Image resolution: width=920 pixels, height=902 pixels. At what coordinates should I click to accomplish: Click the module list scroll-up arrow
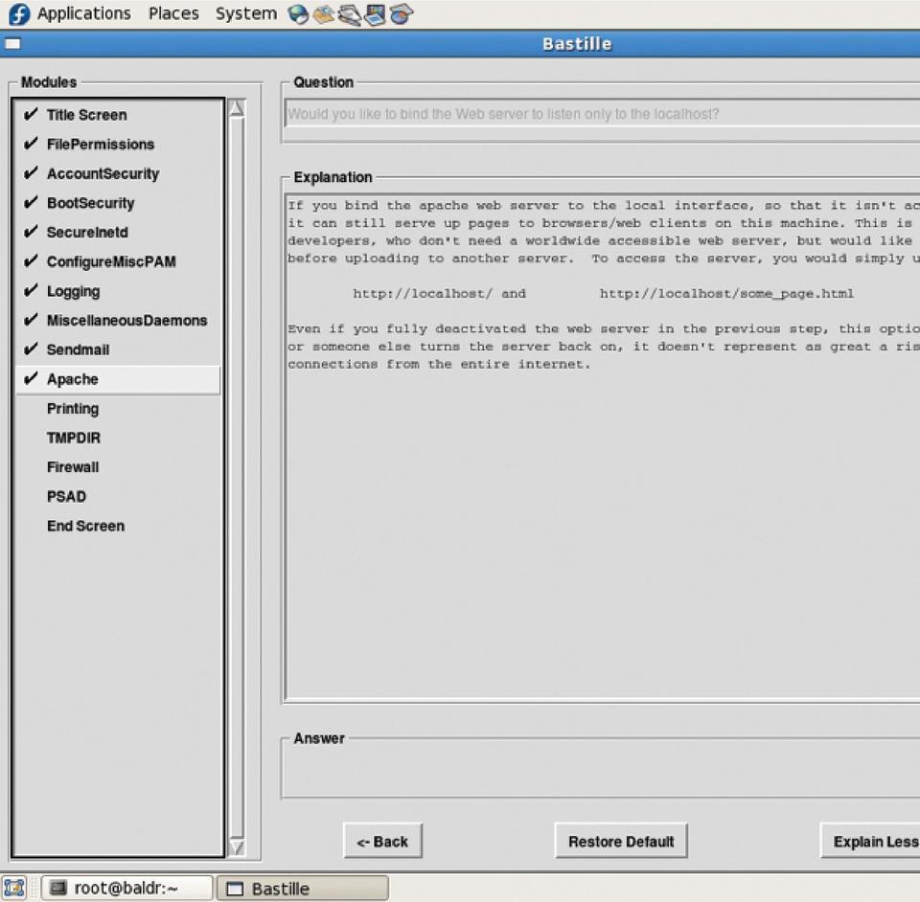[x=237, y=108]
